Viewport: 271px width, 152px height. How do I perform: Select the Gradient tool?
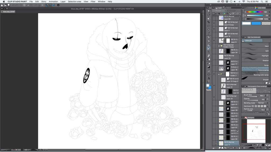coord(209,67)
